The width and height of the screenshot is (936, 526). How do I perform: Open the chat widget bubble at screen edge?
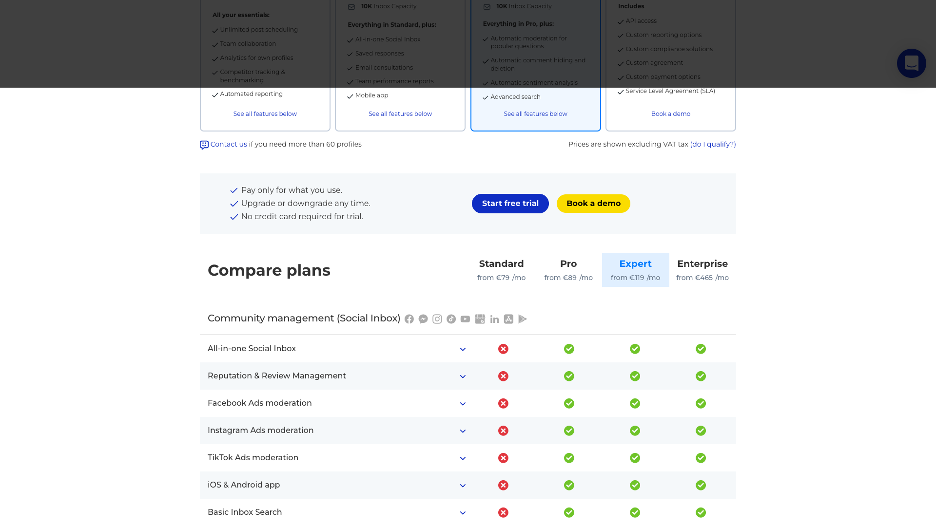pyautogui.click(x=911, y=63)
